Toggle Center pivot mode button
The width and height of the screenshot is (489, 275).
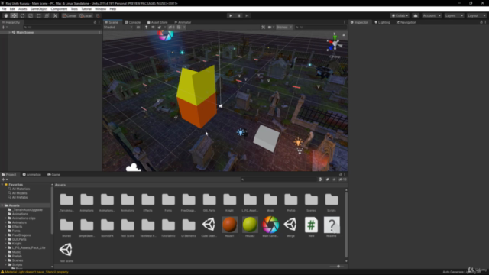click(70, 15)
